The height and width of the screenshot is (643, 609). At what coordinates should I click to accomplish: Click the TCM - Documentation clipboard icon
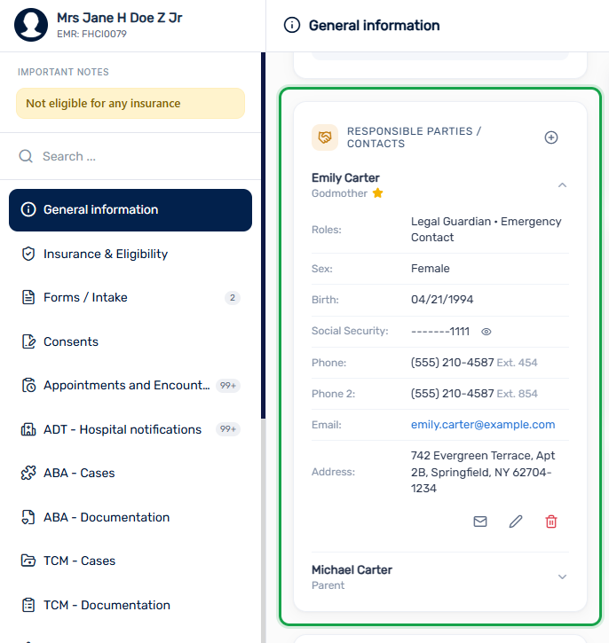[28, 605]
